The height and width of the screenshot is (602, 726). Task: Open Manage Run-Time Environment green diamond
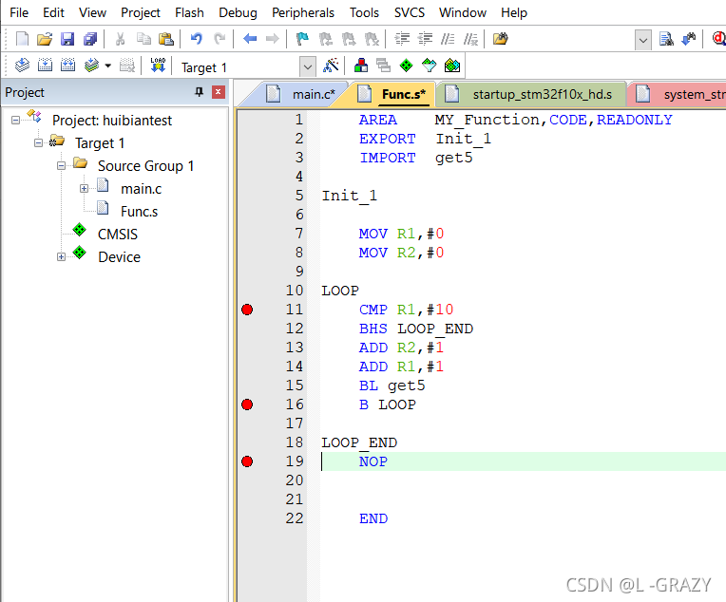click(x=406, y=66)
